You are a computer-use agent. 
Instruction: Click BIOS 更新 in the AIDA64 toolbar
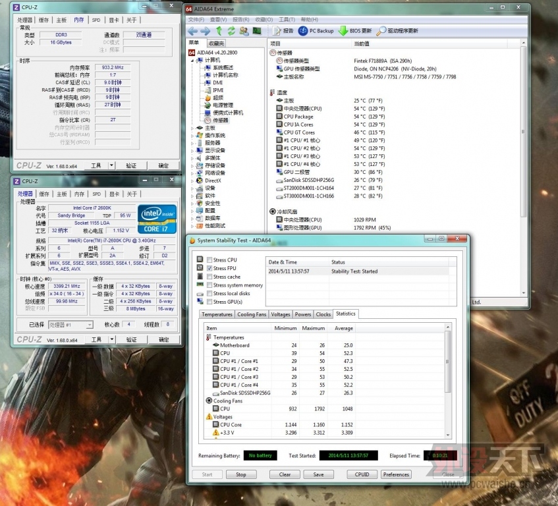click(x=355, y=31)
